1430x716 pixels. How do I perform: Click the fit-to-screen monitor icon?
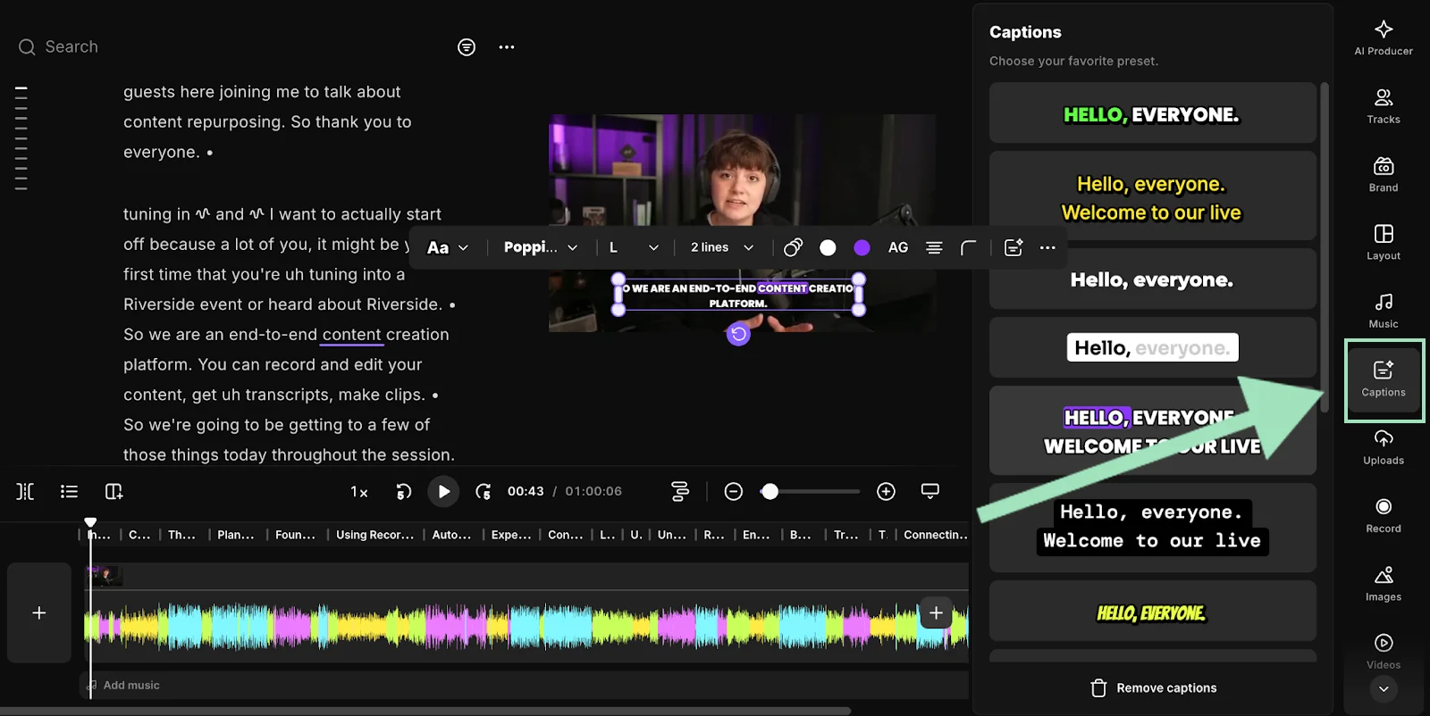tap(930, 491)
